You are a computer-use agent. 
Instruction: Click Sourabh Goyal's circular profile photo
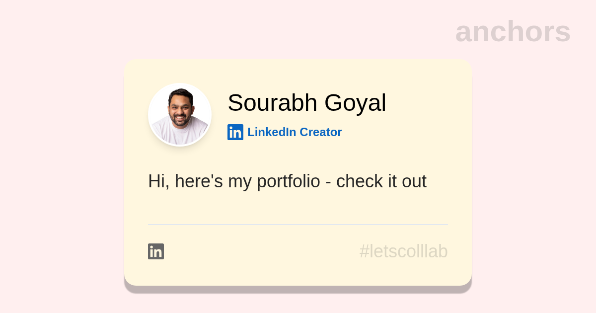click(180, 115)
